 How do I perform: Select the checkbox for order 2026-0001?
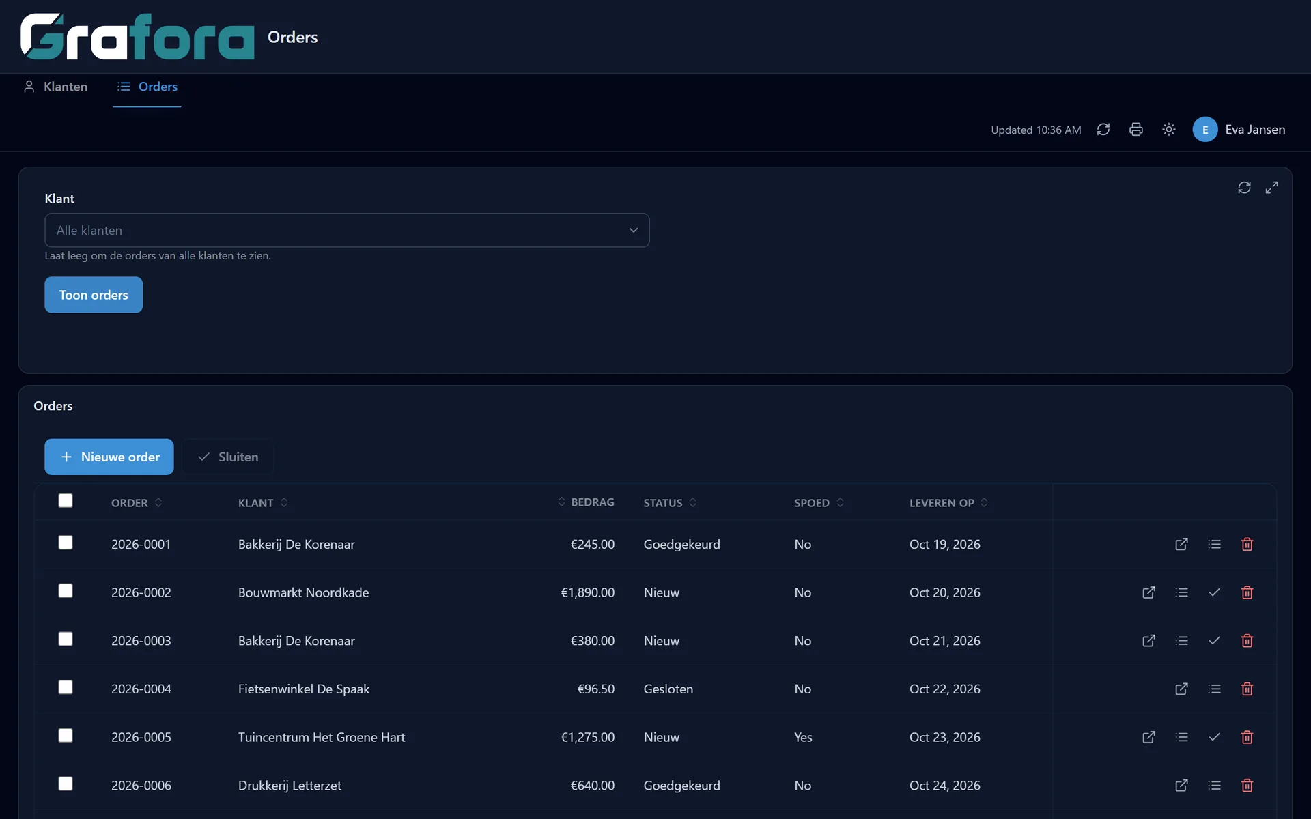tap(66, 542)
